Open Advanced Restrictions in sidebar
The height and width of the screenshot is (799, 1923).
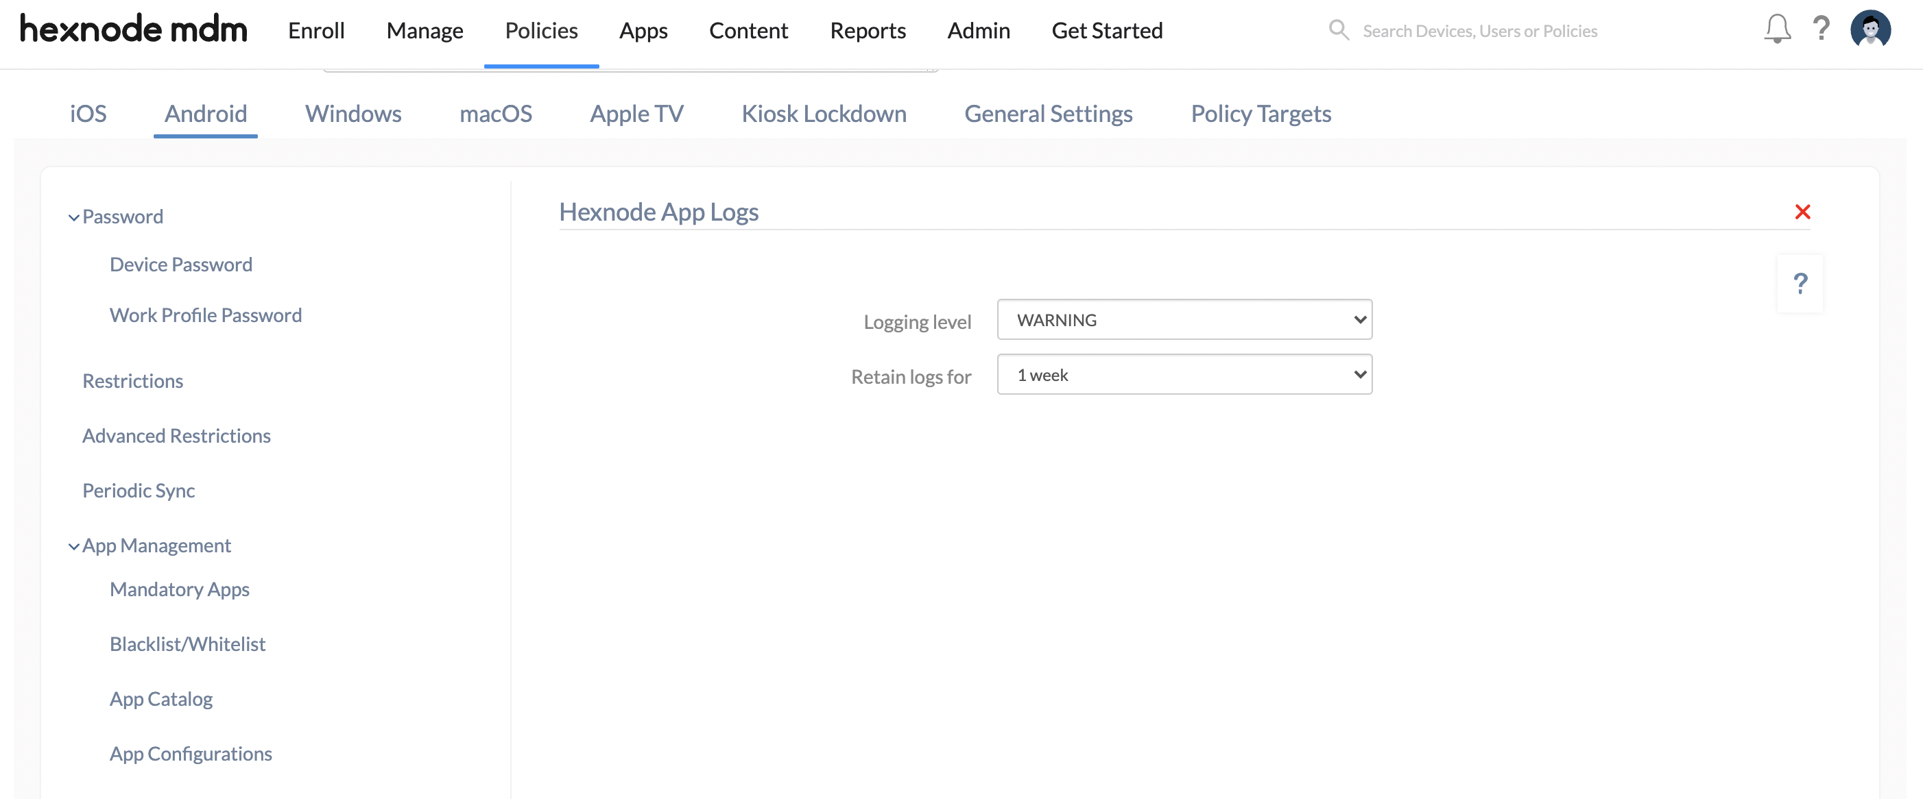(x=176, y=435)
